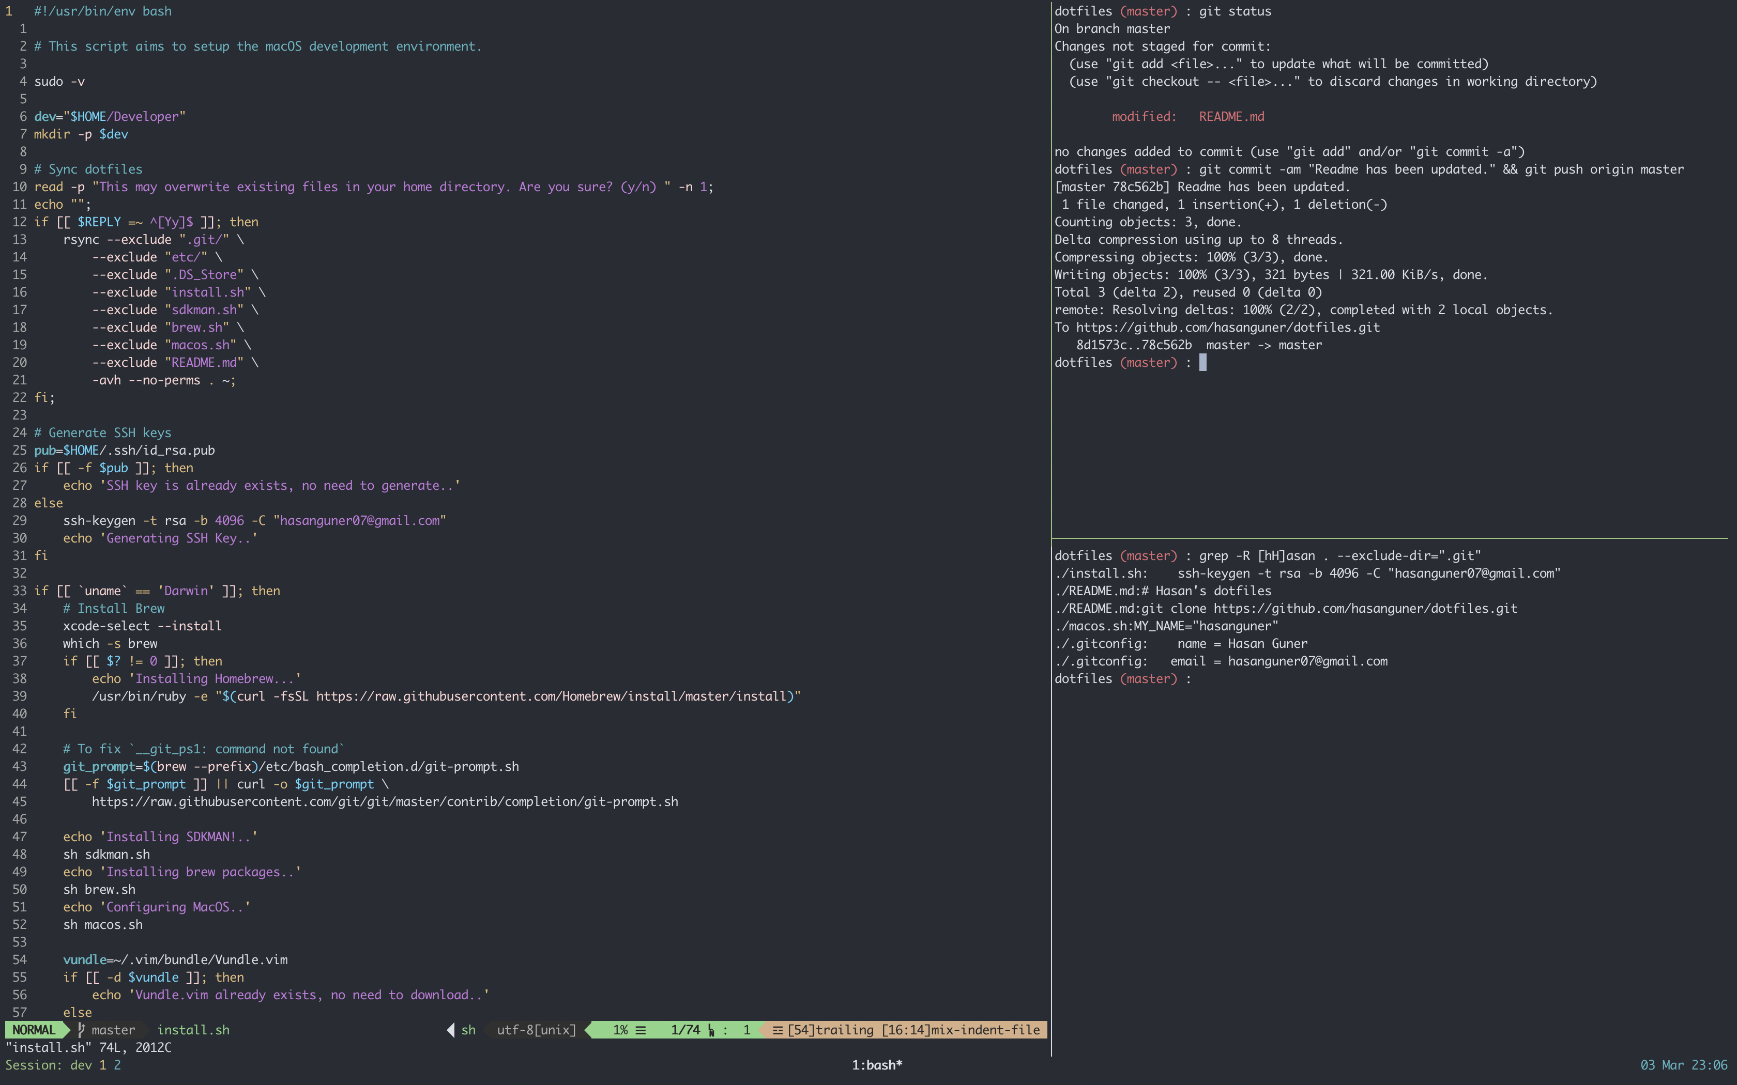
Task: Click the 'xcode-select --install' line
Action: [x=142, y=626]
